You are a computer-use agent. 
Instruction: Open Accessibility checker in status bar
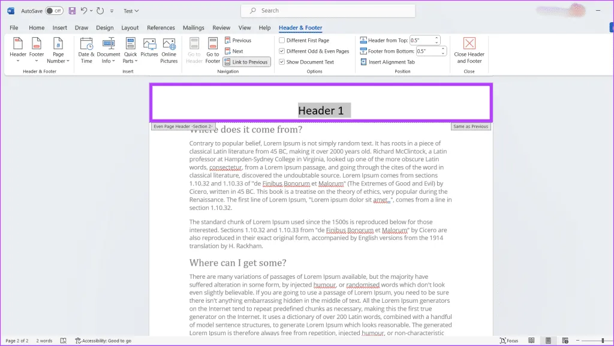tap(103, 341)
